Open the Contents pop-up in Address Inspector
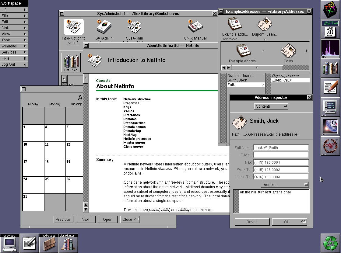The width and height of the screenshot is (341, 253). point(271,106)
